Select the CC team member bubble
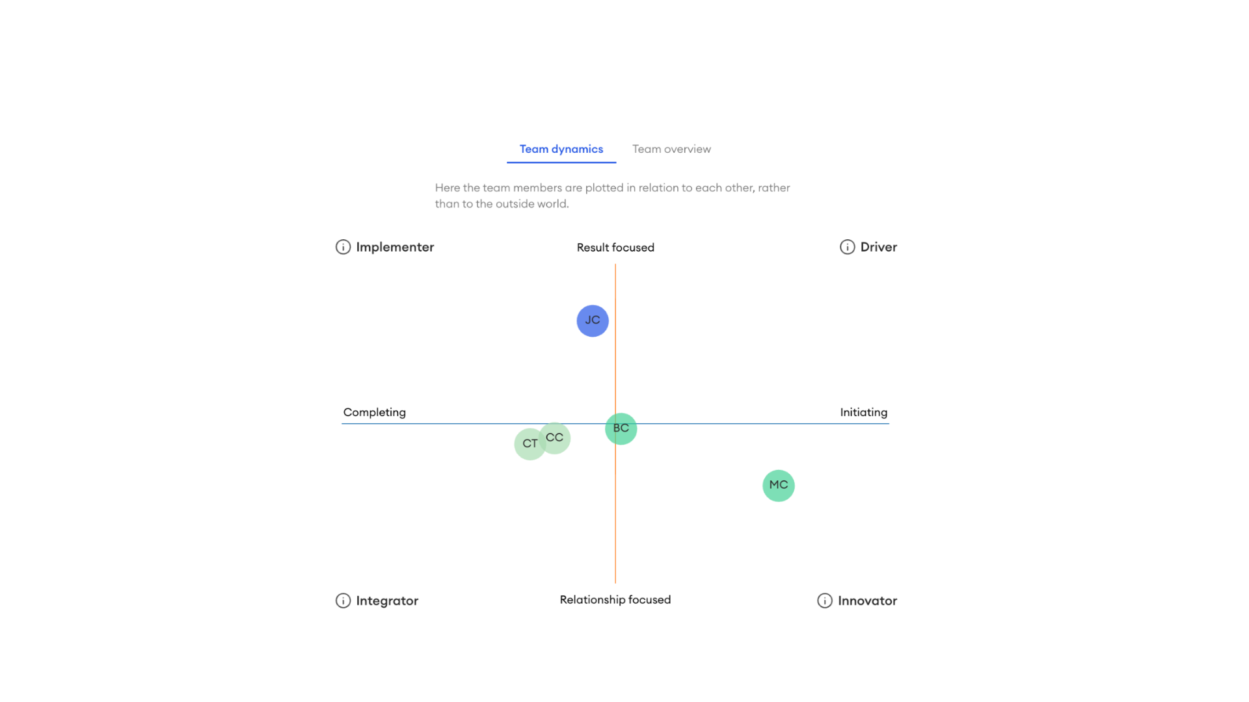Image resolution: width=1249 pixels, height=702 pixels. [x=556, y=437]
